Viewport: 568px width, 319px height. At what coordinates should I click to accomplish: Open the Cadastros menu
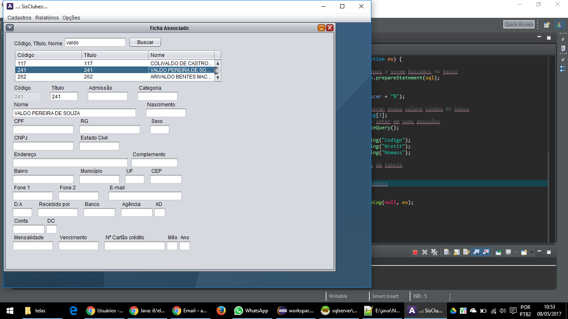[x=19, y=18]
